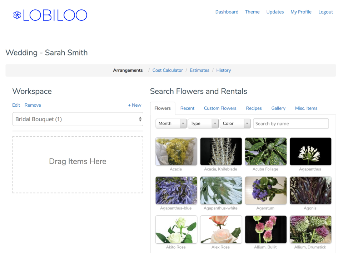Select the Acacia flower thumbnail
Screen dimensions: 343x253
pos(176,151)
